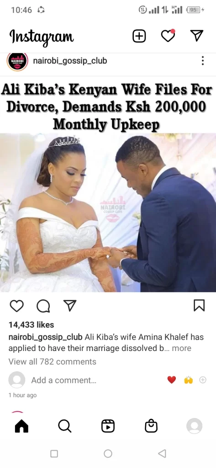Tap the create new post plus icon
Screen dimensions: 216x468
point(139,36)
